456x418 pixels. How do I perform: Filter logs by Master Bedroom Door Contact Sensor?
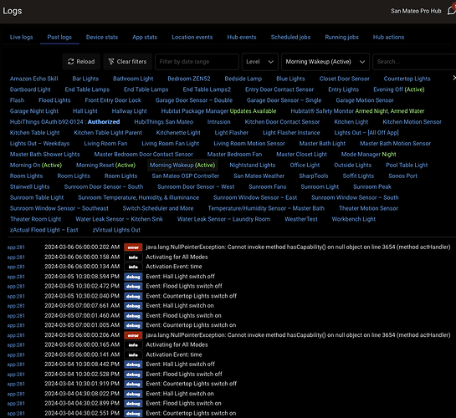coord(143,155)
